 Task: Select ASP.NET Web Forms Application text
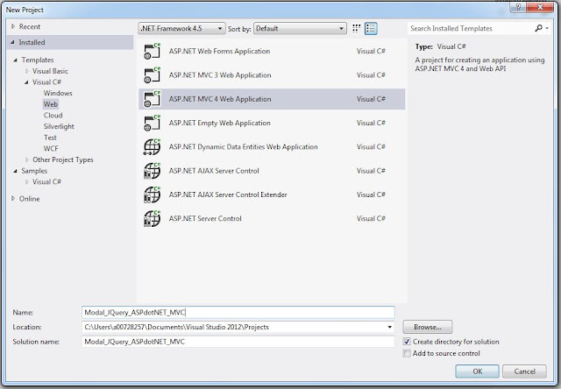point(219,51)
